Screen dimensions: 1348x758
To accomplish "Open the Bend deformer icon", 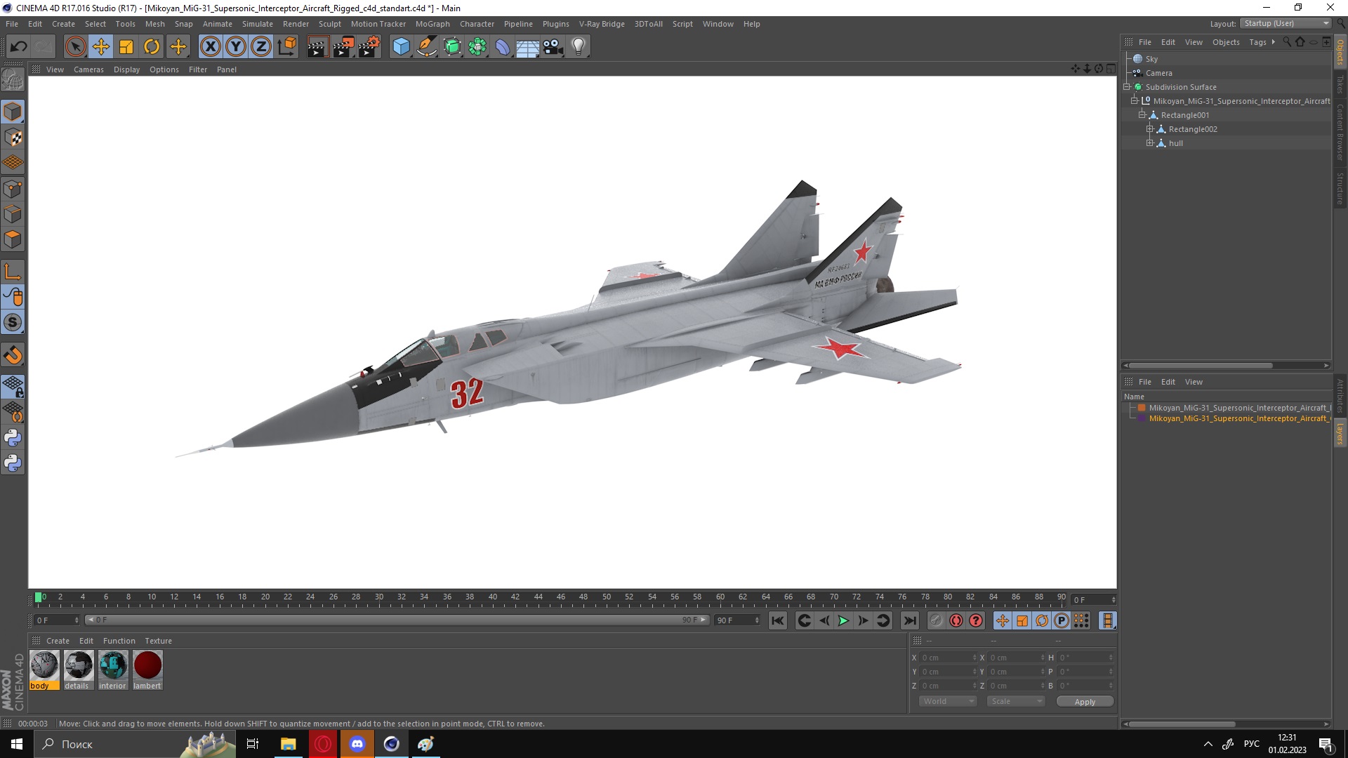I will click(x=503, y=47).
